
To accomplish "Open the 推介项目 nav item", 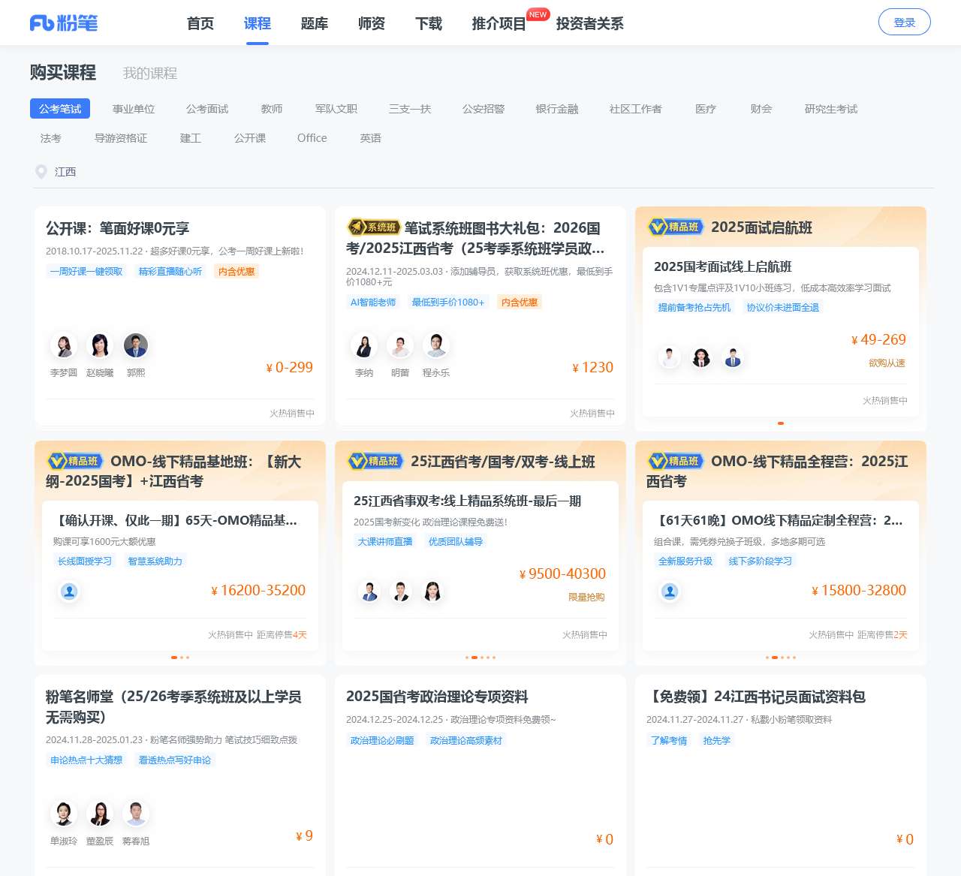I will point(499,23).
